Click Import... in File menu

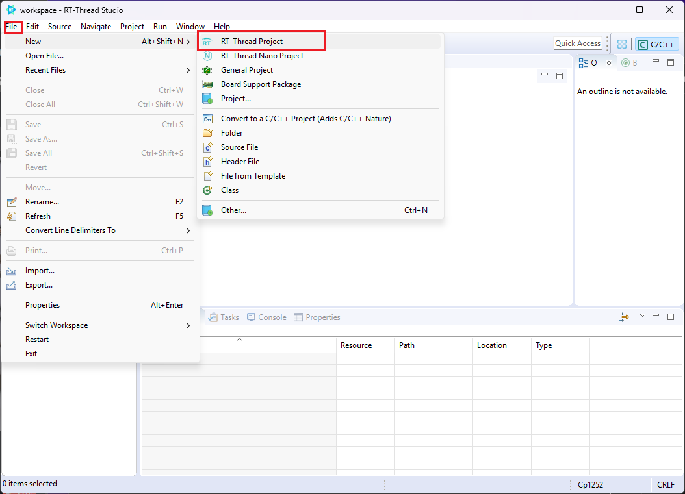tap(40, 271)
